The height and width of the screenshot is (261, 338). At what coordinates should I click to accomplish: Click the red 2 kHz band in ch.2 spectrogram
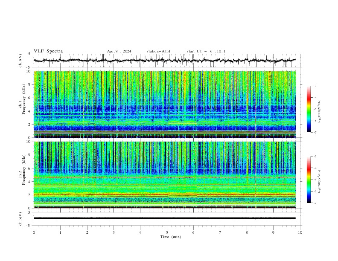165,194
